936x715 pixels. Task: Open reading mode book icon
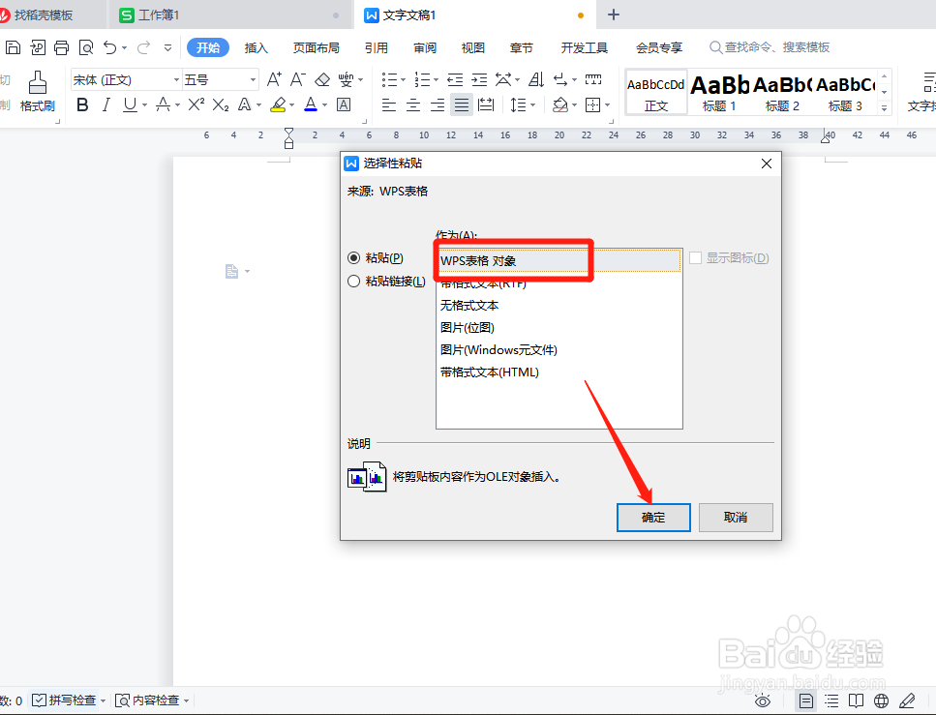pyautogui.click(x=856, y=700)
